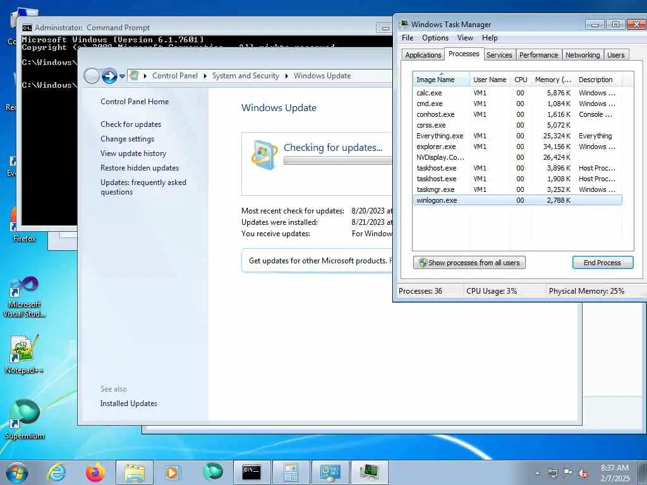Open Restore hidden updates link
The image size is (647, 485).
click(140, 168)
